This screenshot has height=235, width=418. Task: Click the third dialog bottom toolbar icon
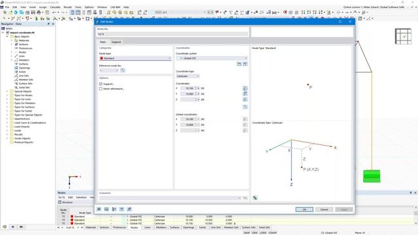pyautogui.click(x=114, y=209)
